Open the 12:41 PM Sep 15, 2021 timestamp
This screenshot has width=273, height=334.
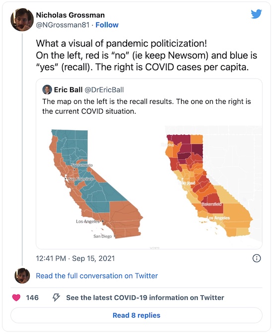click(x=75, y=258)
